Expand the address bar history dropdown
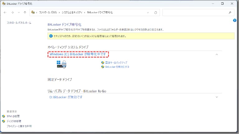 point(148,13)
